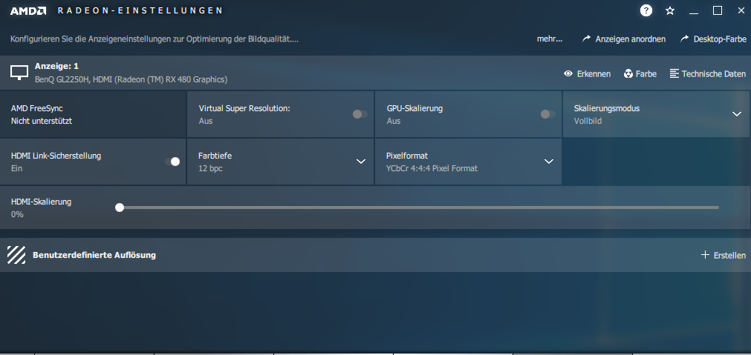751x355 pixels.
Task: Click the Anzeige: 1 title
Action: click(x=56, y=66)
